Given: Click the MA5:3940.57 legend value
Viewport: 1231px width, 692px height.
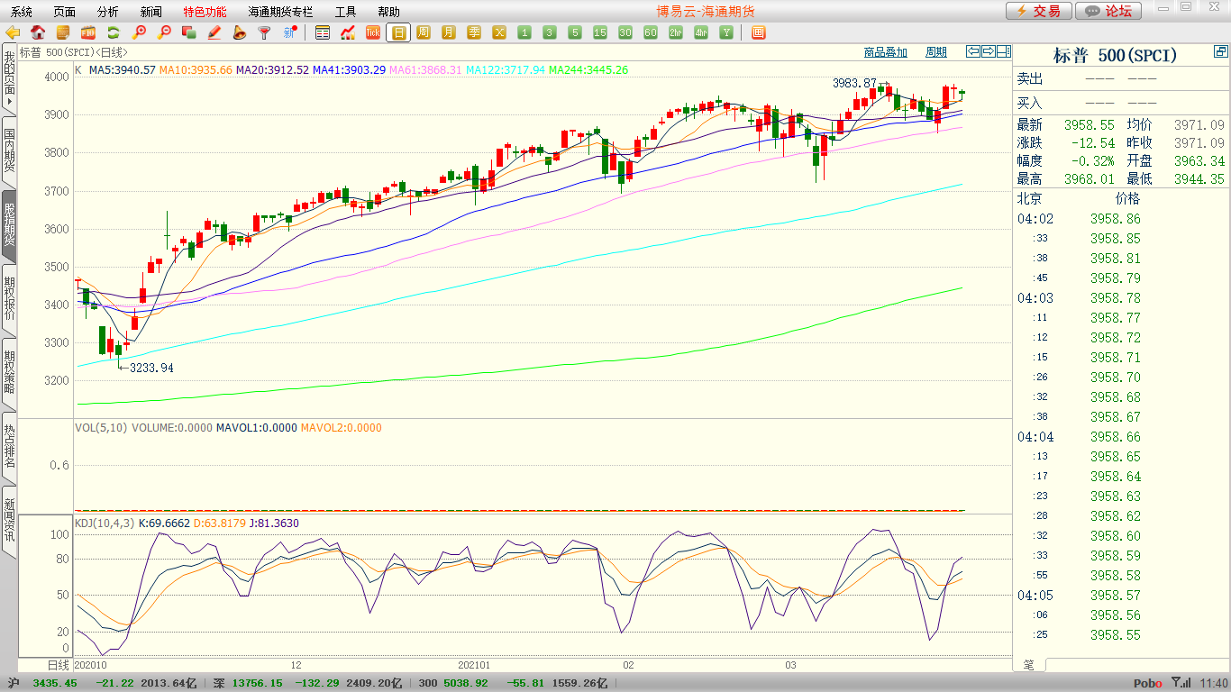Looking at the screenshot, I should point(123,69).
